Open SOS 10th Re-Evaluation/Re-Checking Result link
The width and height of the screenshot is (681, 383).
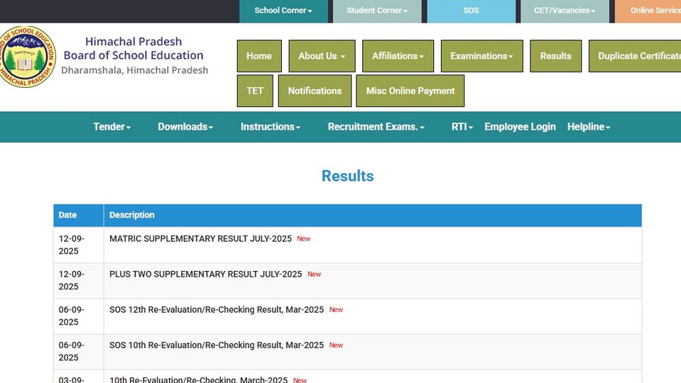[x=217, y=345]
